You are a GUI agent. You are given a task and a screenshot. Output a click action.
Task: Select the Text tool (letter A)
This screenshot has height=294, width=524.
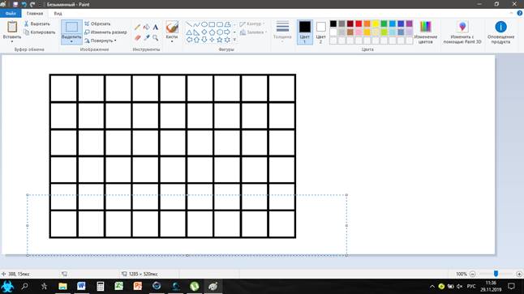pyautogui.click(x=156, y=28)
